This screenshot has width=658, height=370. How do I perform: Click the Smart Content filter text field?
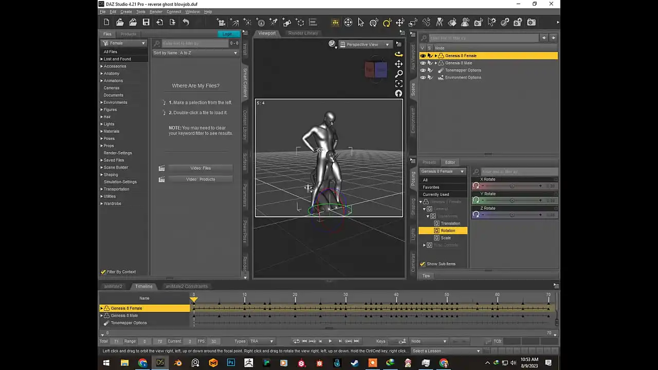coord(194,43)
